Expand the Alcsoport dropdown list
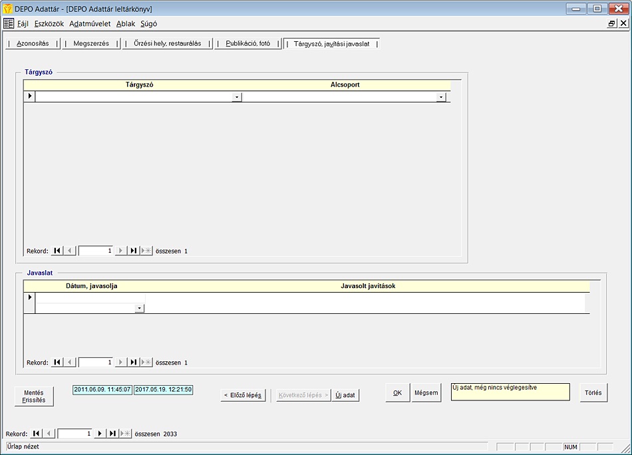 [x=440, y=97]
